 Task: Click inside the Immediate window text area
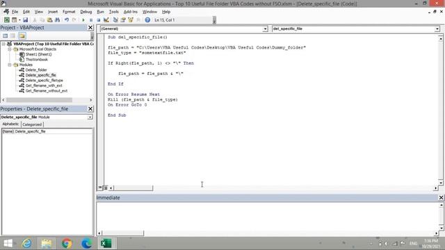[267, 217]
